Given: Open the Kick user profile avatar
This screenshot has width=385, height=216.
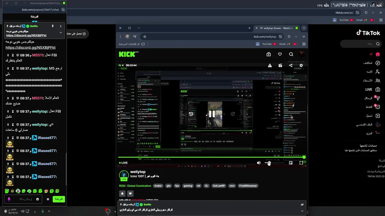Looking at the screenshot, I should 302,54.
